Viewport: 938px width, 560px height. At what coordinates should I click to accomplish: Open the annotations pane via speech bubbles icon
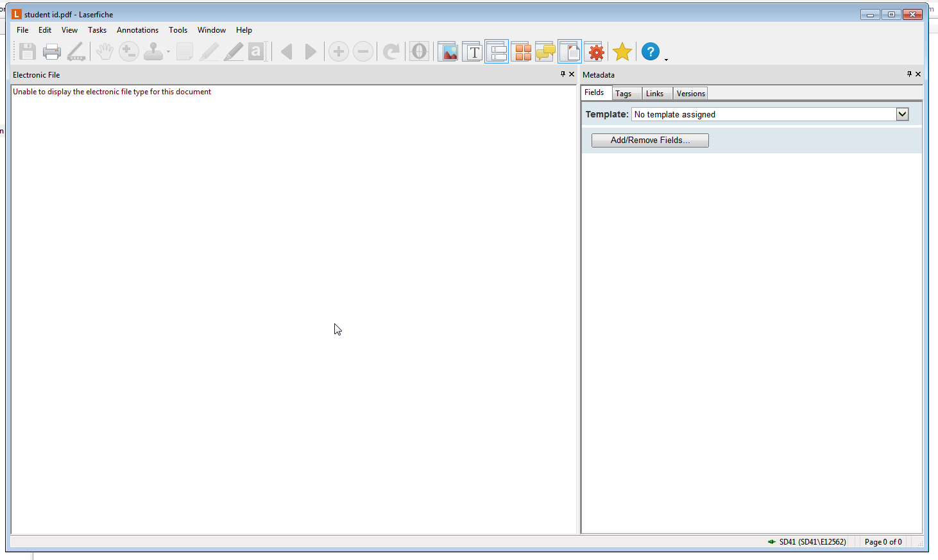pos(545,52)
